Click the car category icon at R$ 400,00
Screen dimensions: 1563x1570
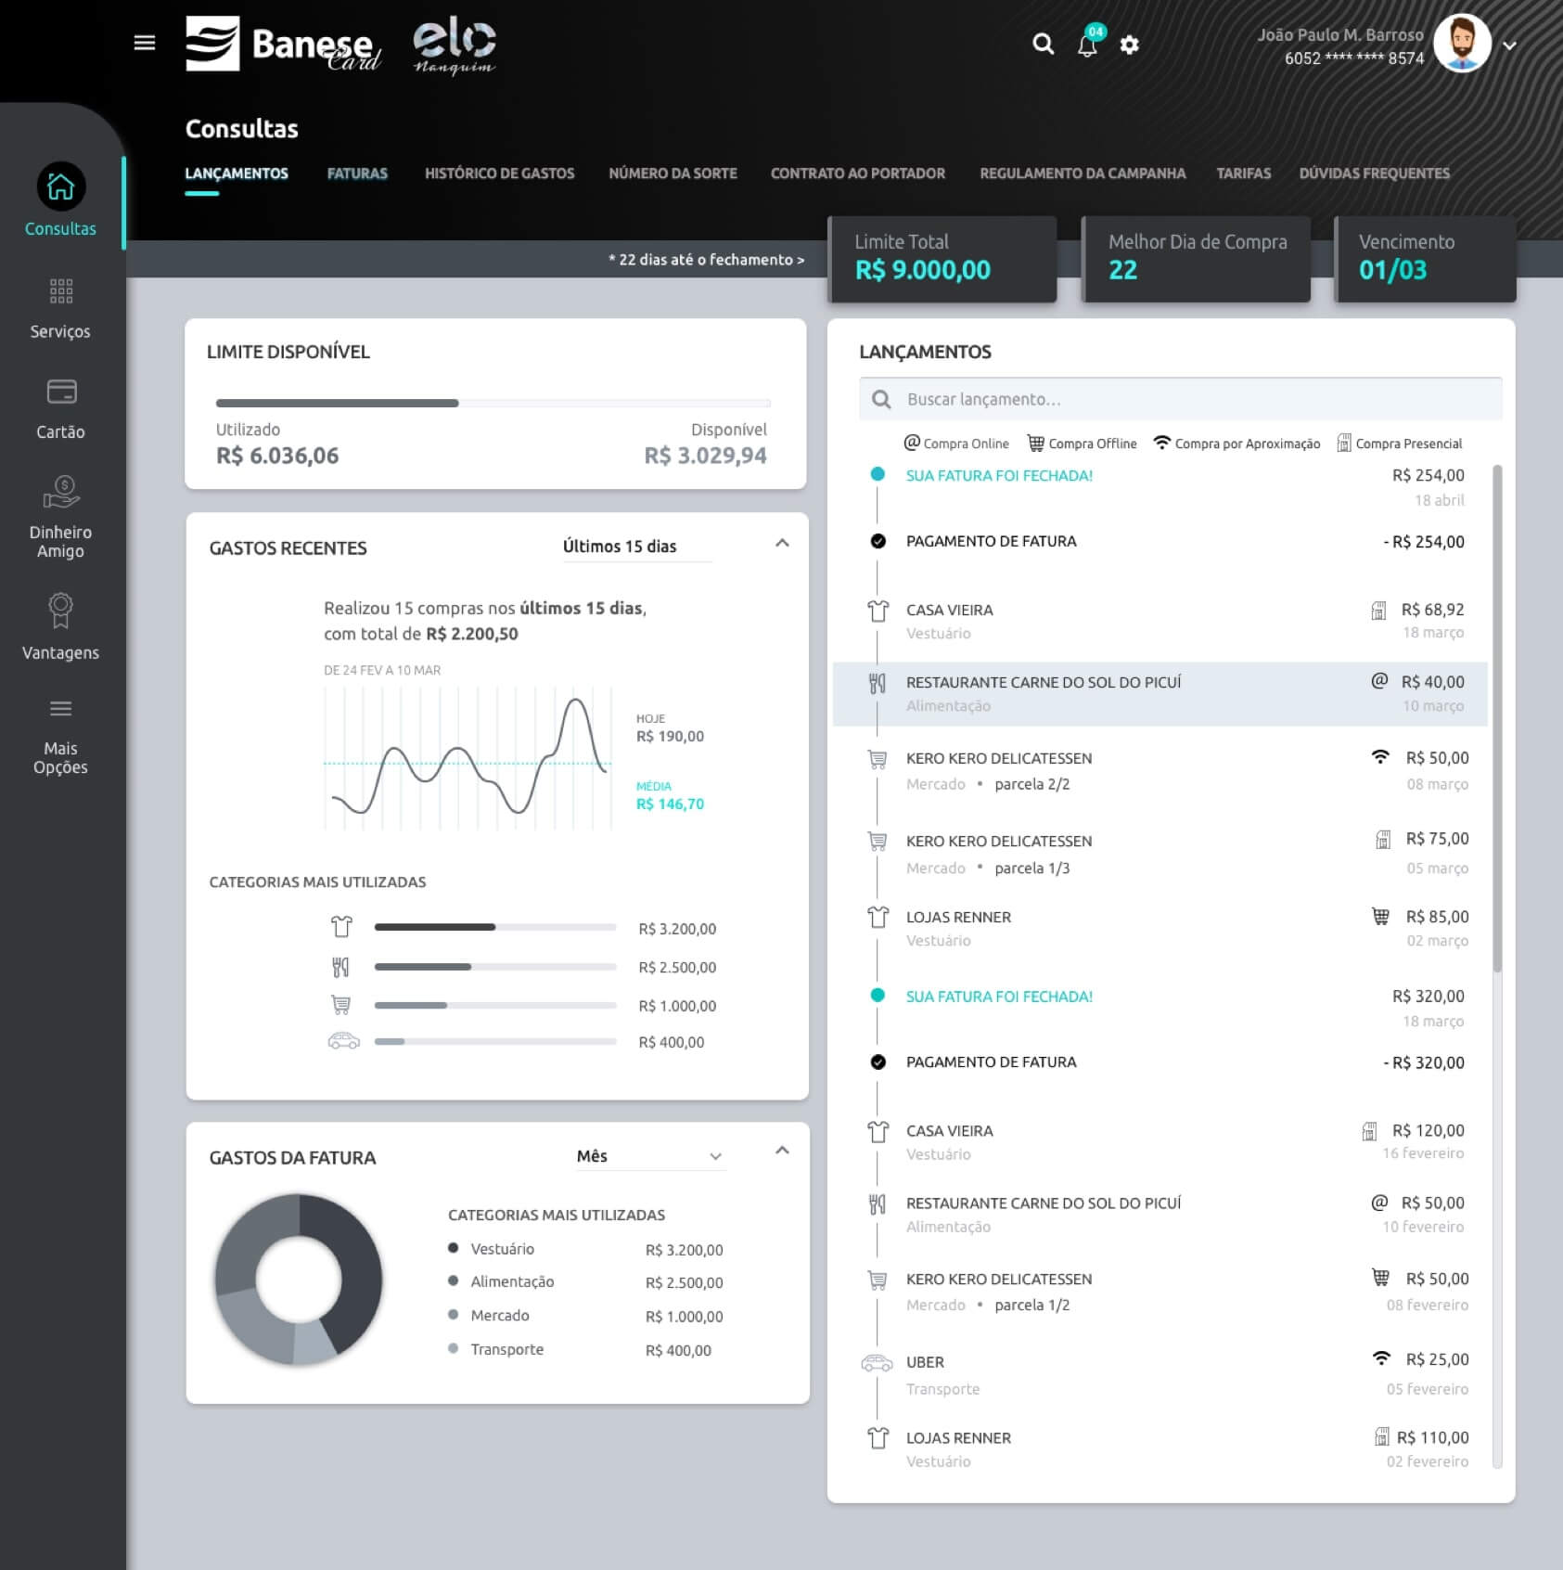click(x=343, y=1041)
